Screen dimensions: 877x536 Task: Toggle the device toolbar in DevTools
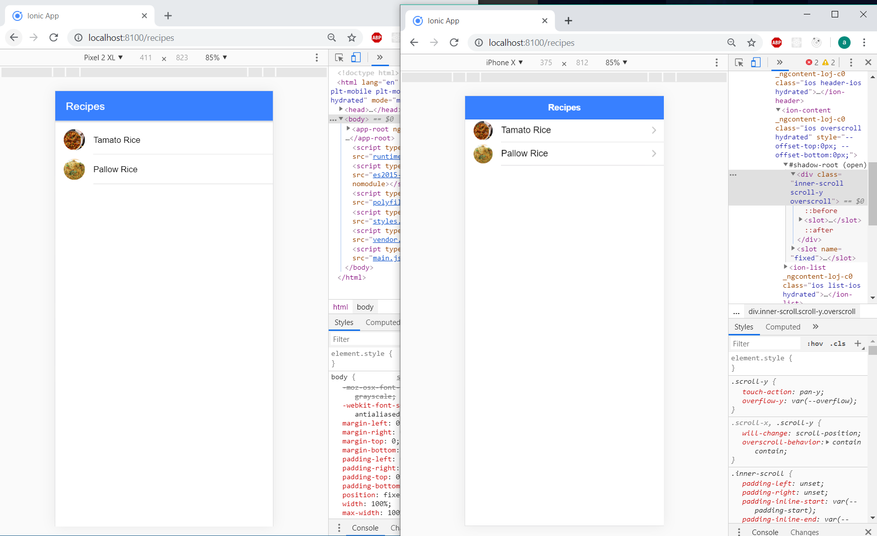coord(756,62)
